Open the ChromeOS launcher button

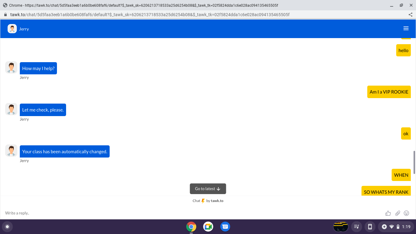coord(8,227)
